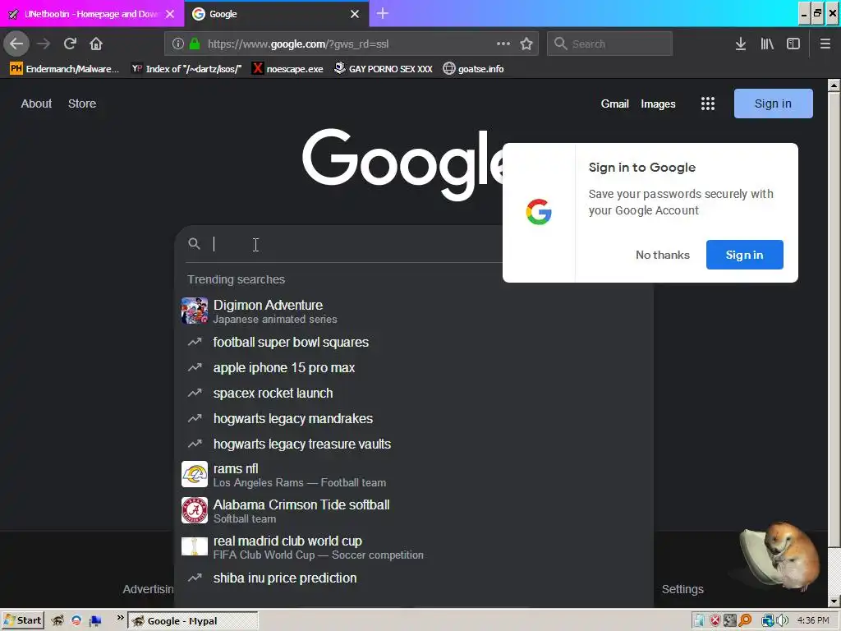Open the Settings link in footer
The image size is (841, 631).
(682, 589)
